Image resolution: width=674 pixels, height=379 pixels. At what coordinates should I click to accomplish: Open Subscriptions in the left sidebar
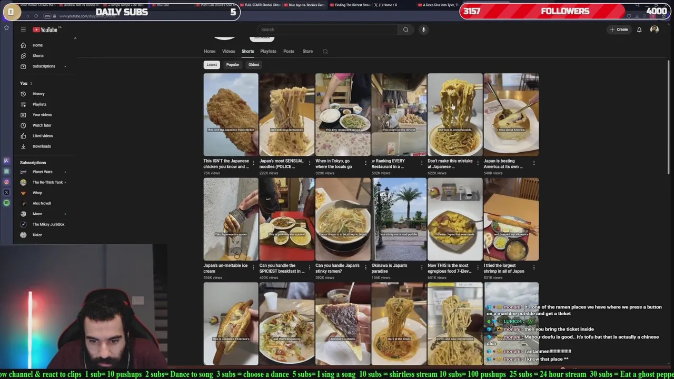(x=44, y=66)
